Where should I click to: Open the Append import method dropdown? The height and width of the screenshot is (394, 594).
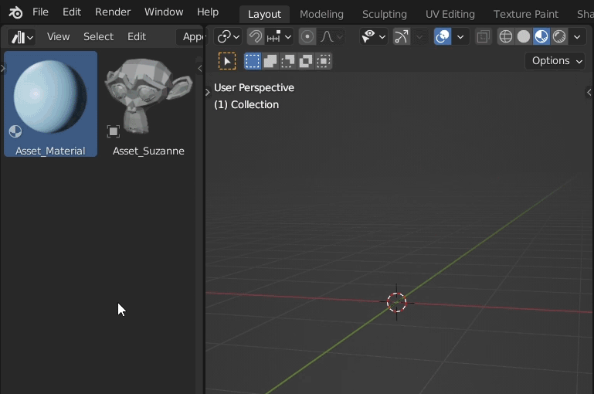point(192,37)
